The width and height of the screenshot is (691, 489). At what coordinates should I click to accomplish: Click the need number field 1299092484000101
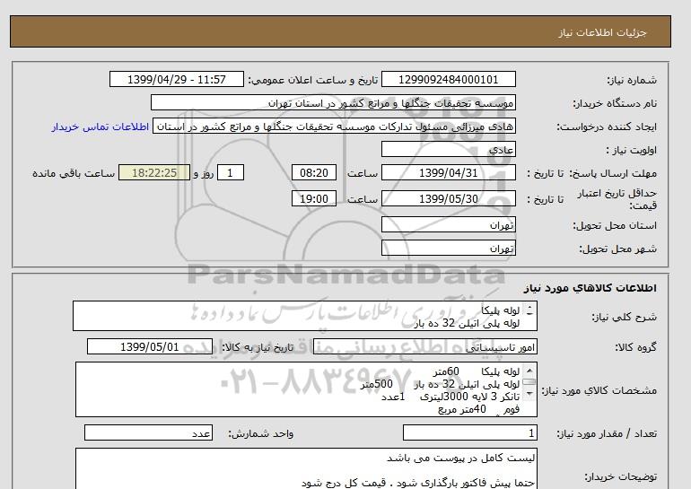click(x=448, y=80)
